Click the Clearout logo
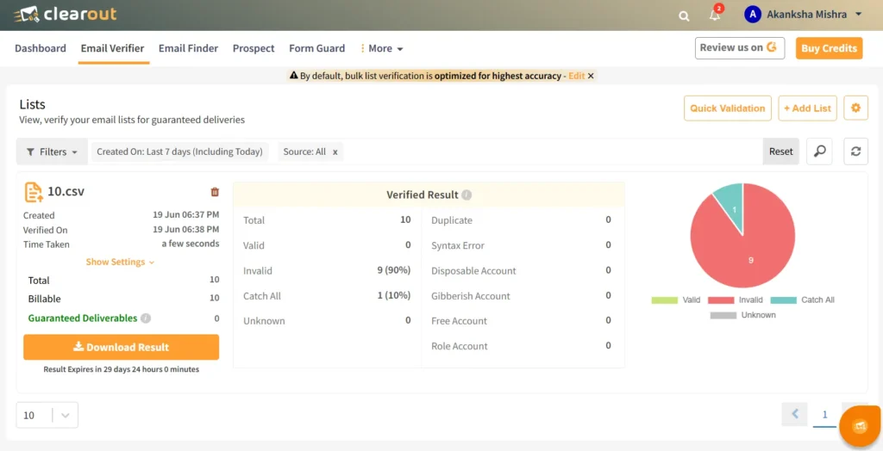883x451 pixels. click(65, 14)
